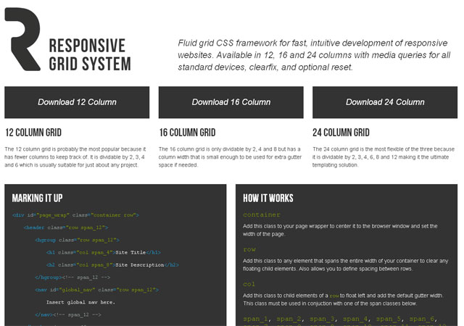Click the Responsive Grid System title
The image size is (464, 326).
pos(90,55)
